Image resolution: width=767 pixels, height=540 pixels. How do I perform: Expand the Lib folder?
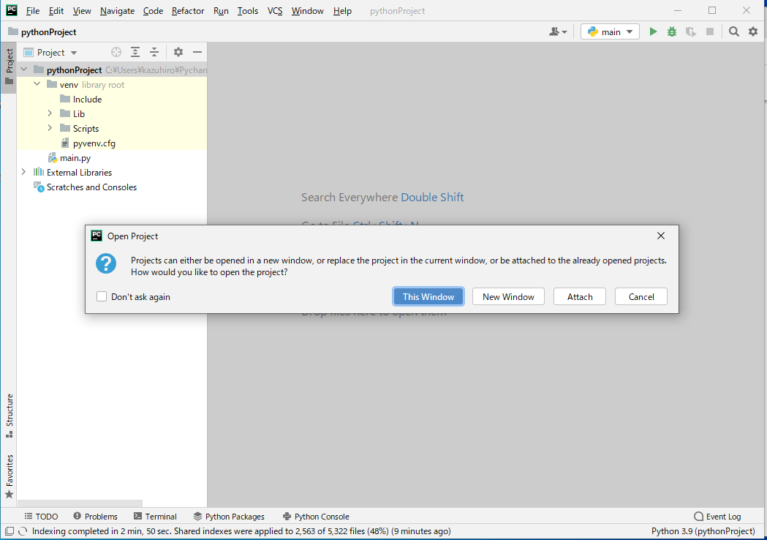point(50,113)
